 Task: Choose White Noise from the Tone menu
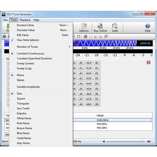24,118
